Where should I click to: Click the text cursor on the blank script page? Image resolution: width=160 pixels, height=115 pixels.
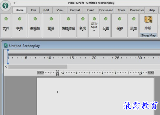(58, 92)
